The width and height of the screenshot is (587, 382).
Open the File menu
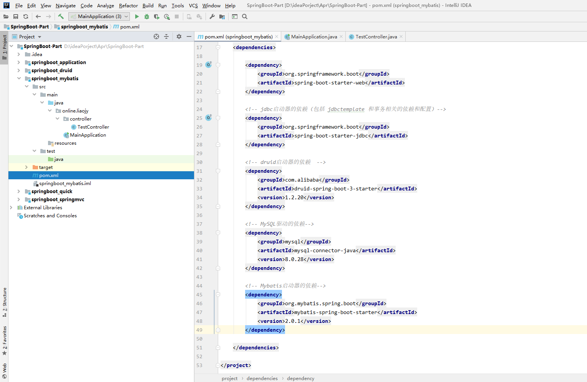(19, 6)
